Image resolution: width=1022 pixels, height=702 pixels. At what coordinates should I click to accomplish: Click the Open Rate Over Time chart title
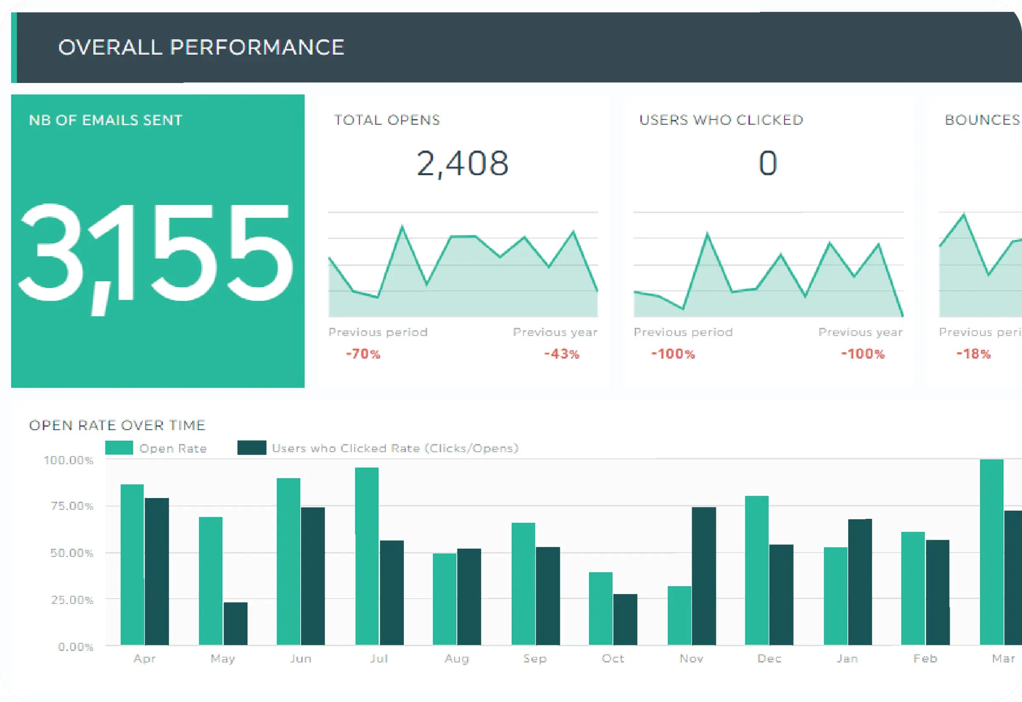(x=117, y=425)
